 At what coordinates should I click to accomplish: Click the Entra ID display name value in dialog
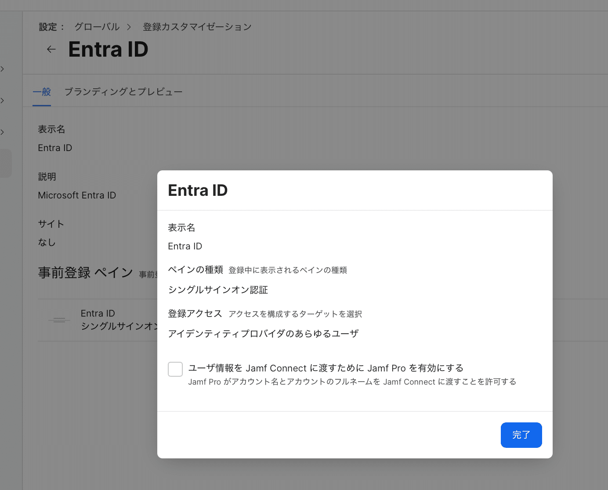click(x=185, y=246)
